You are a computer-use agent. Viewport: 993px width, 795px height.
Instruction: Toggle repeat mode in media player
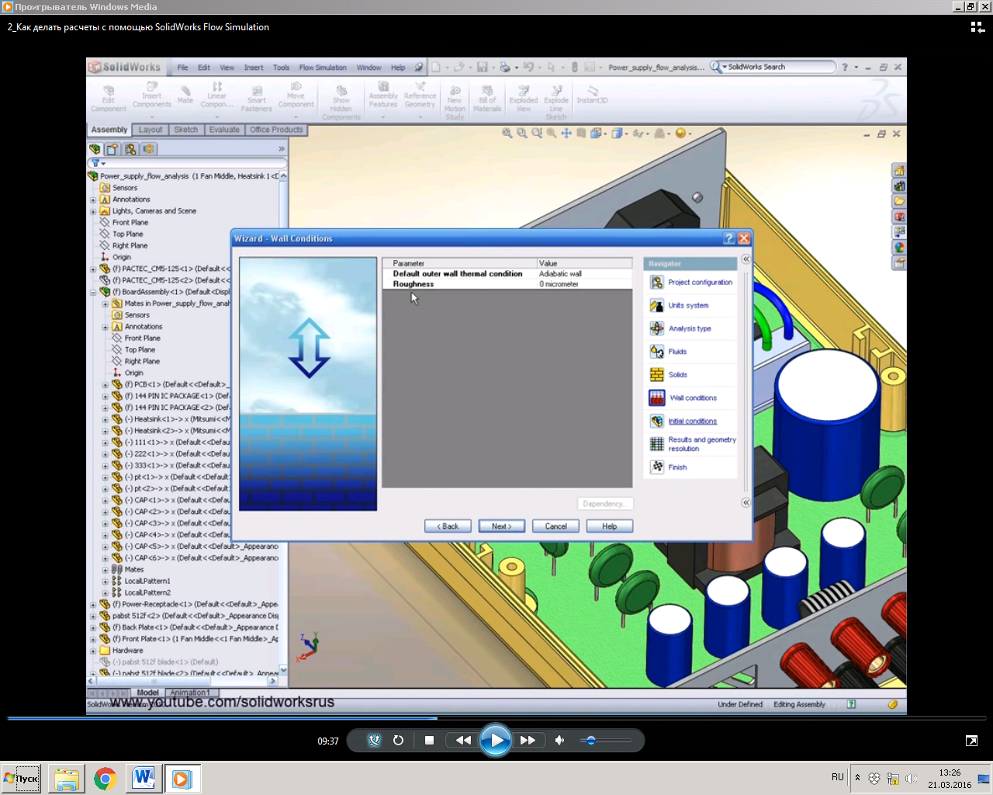(x=398, y=740)
